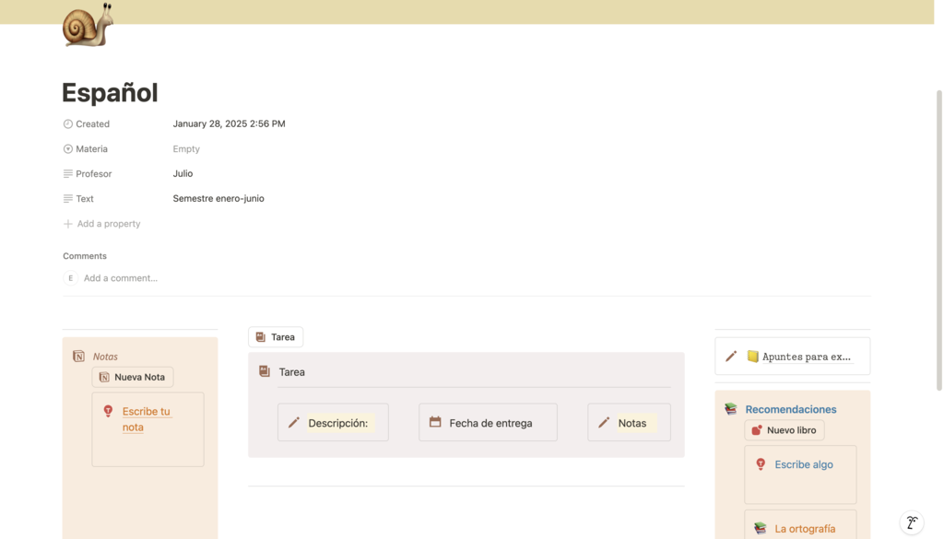Click the yellow notebook icon in Apuntes
Viewport: 944px width, 539px height.
click(x=752, y=357)
